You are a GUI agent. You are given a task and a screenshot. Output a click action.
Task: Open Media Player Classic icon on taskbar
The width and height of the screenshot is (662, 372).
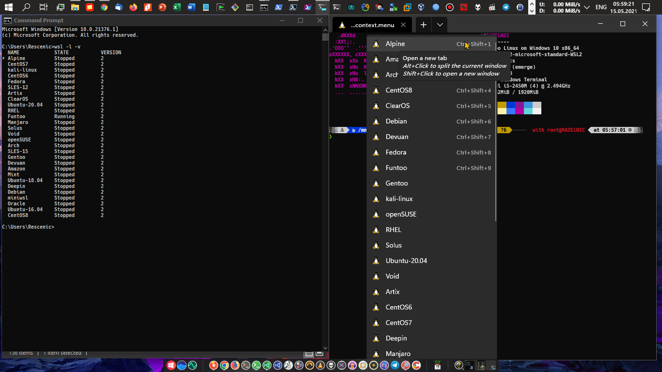coord(492,7)
